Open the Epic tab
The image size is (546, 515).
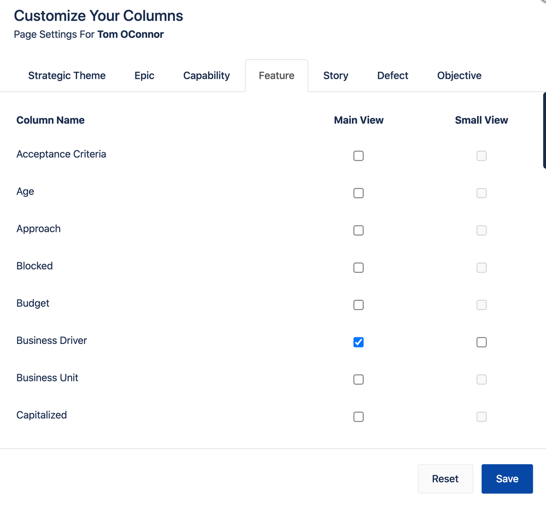[144, 75]
